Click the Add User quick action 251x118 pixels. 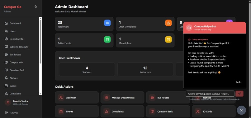click(x=77, y=98)
